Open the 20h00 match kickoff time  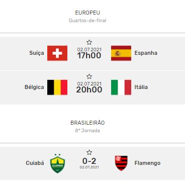click(89, 89)
